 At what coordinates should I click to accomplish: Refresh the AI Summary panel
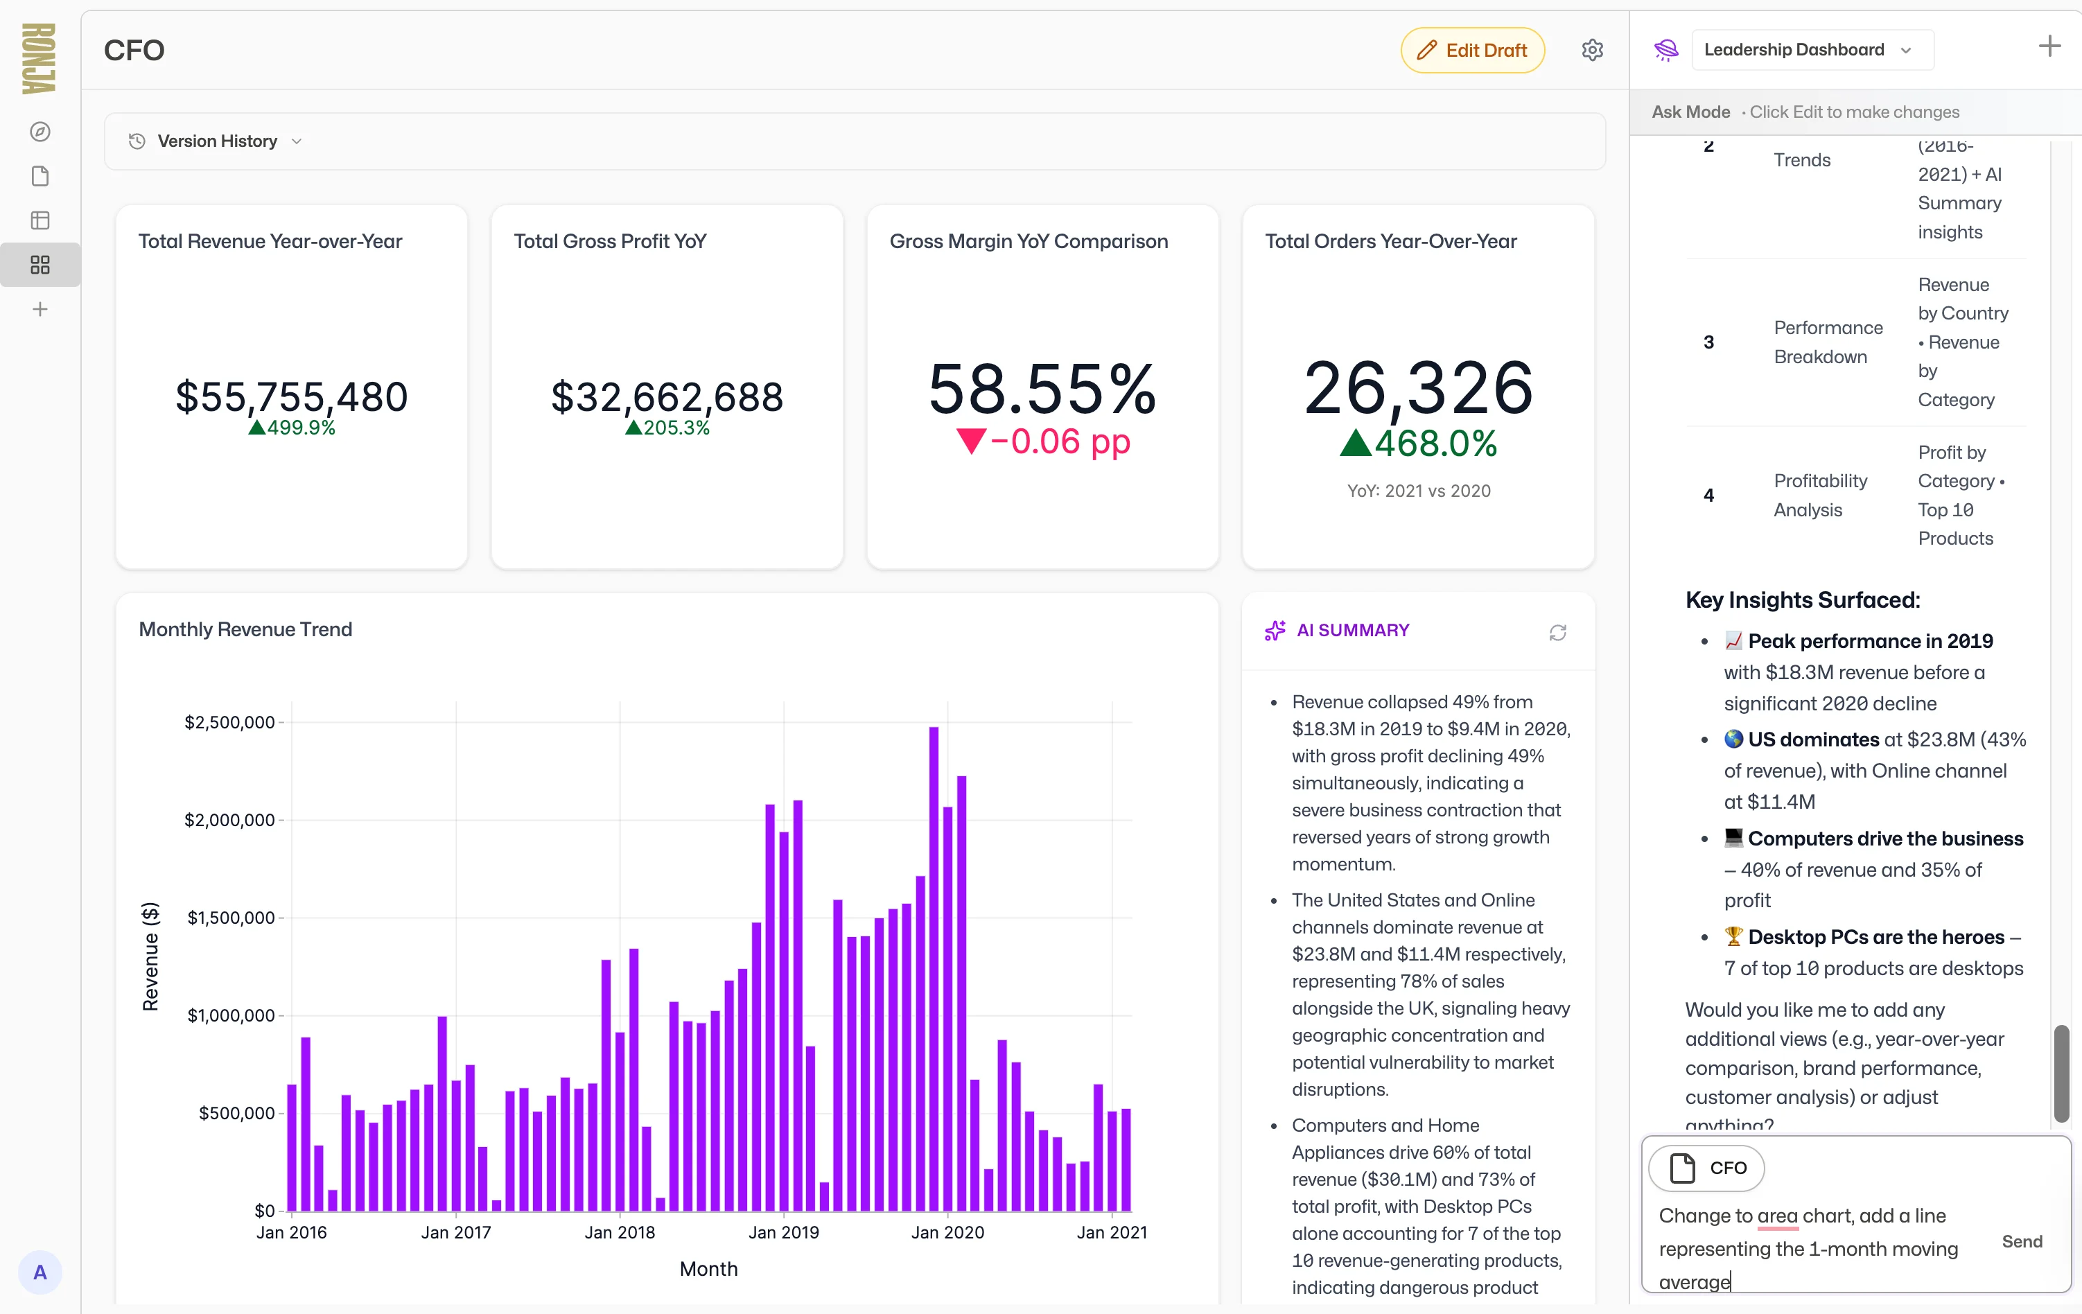click(x=1557, y=632)
